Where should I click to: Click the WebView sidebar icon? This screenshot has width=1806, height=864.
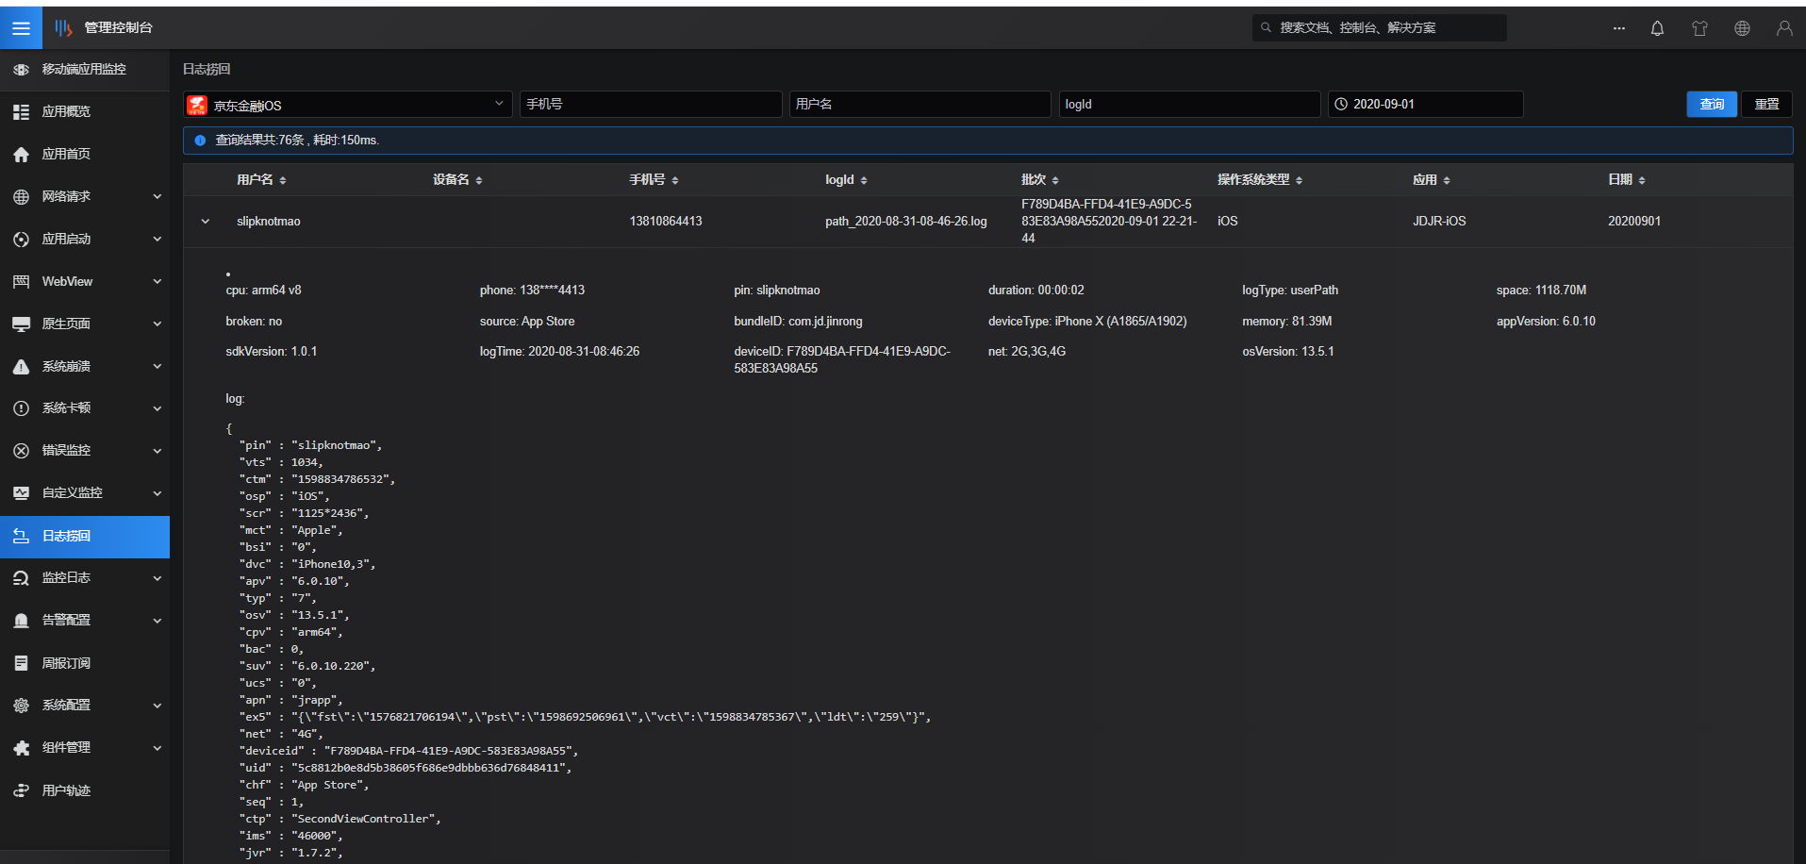[21, 282]
